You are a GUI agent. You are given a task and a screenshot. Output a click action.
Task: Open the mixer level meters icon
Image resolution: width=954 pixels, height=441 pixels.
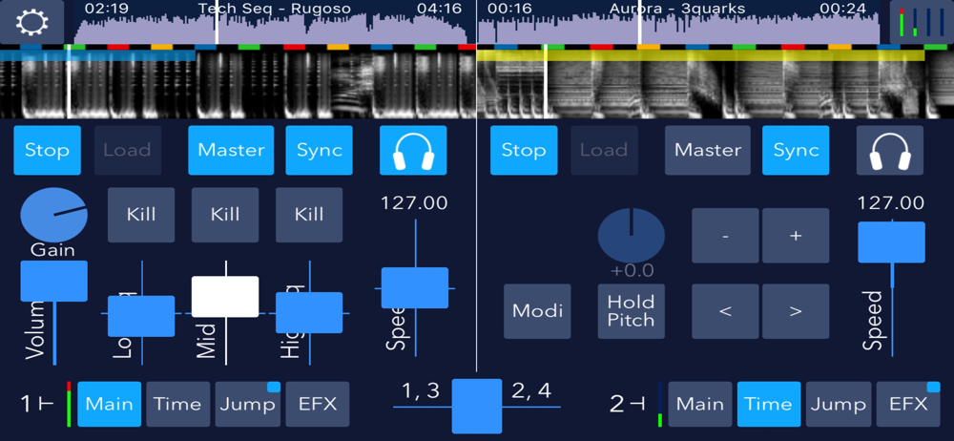coord(922,22)
